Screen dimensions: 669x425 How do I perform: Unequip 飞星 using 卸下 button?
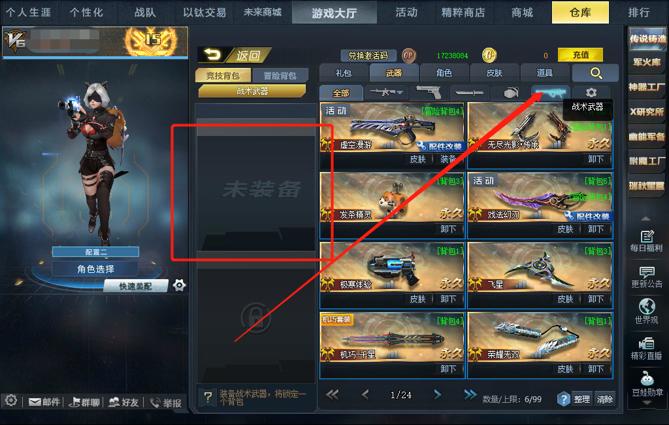(596, 299)
